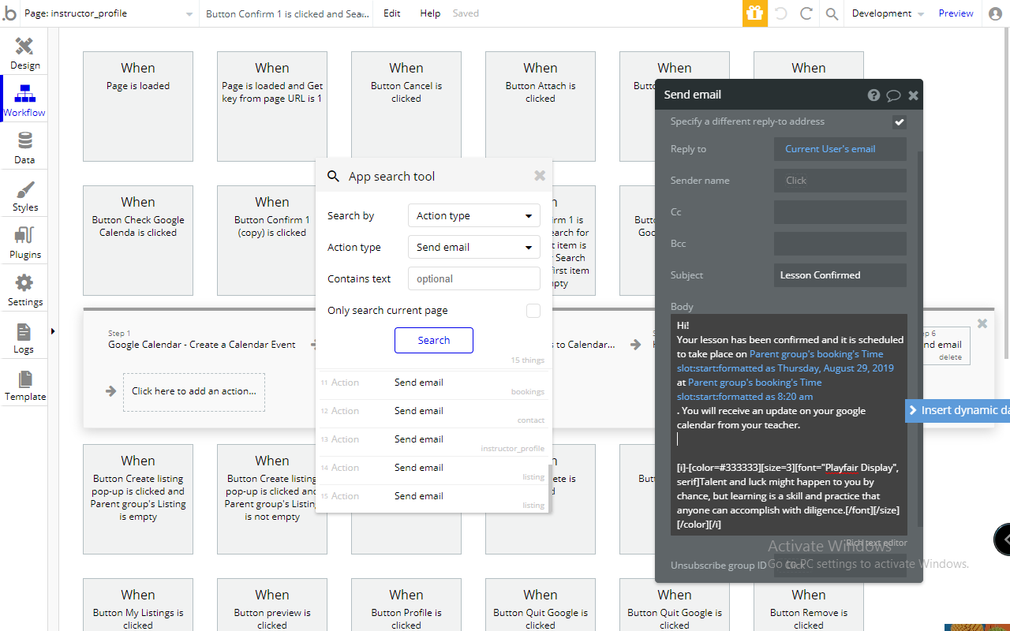1010x631 pixels.
Task: Open the 'Search by' Action type dropdown
Action: [474, 215]
